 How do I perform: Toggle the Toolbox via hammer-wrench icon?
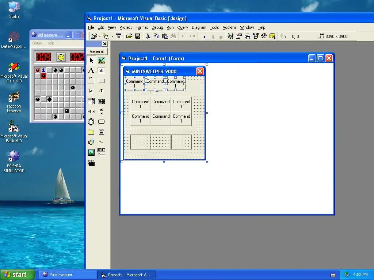(x=264, y=36)
